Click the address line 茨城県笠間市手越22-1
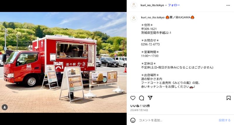234x125 pixels. pos(156,33)
